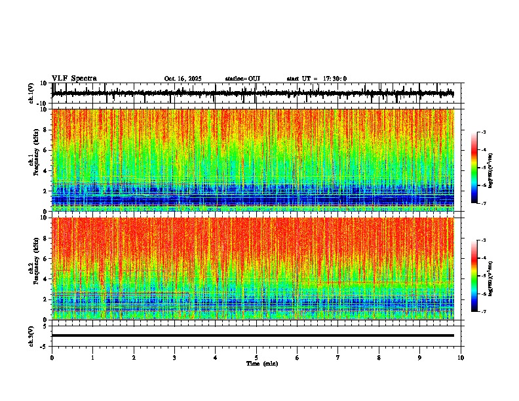Viewport: 519px width, 401px height.
Task: Click time axis tick label '0'
Action: pos(52,358)
